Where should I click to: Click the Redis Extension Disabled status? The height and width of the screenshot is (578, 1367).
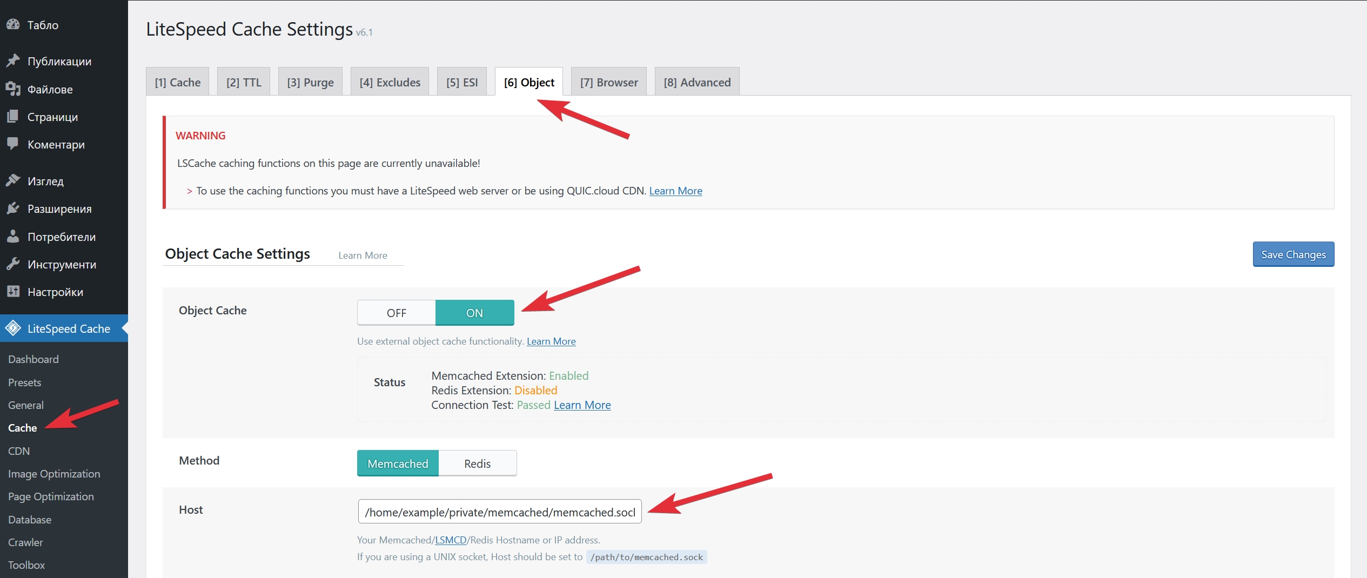point(535,390)
